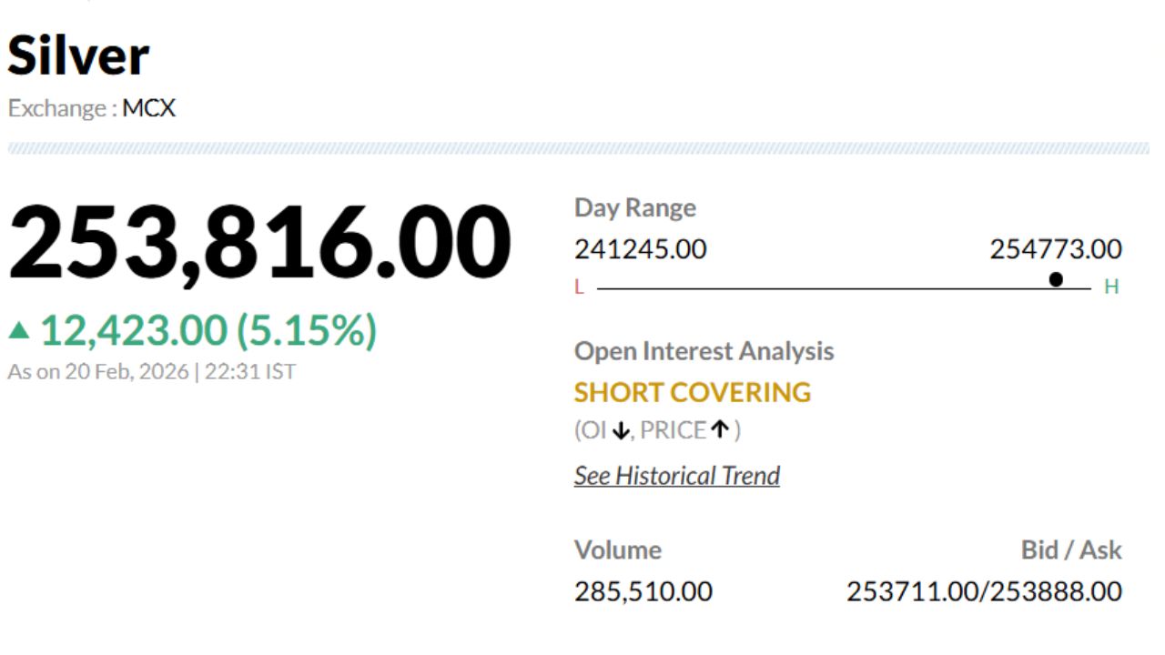Click the day low value 241245.00

pyautogui.click(x=640, y=248)
